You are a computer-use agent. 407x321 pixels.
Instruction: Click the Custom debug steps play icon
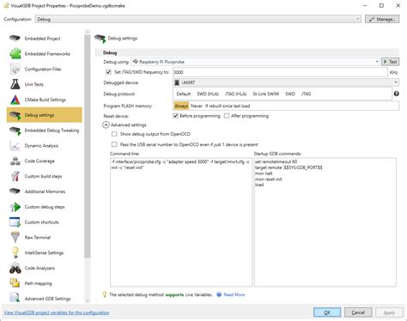15,207
